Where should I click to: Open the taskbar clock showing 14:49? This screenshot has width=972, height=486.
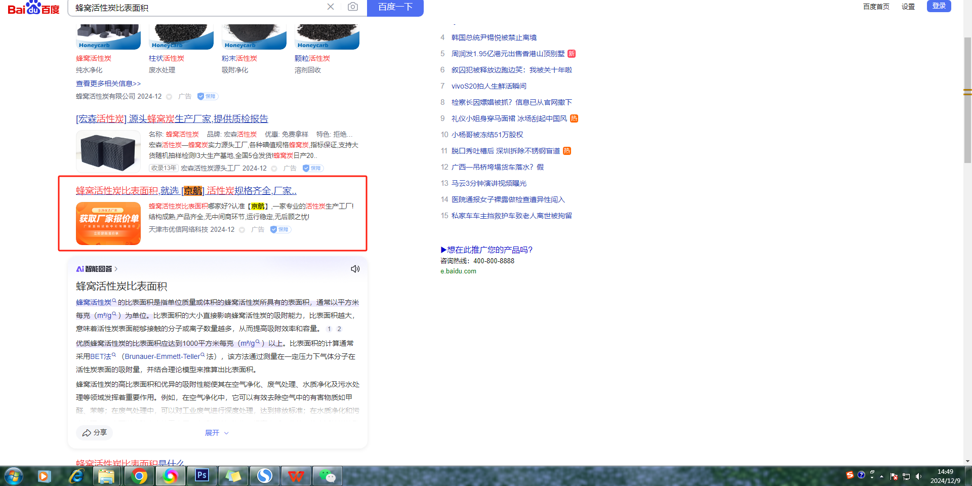point(945,476)
